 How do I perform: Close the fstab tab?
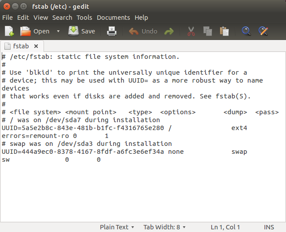pos(36,46)
